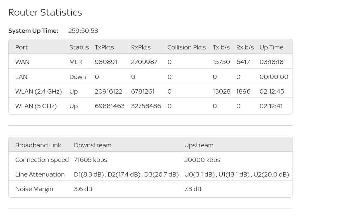The height and width of the screenshot is (218, 359).
Task: Select the WLAN (5 GHz) port label
Action: [36, 106]
